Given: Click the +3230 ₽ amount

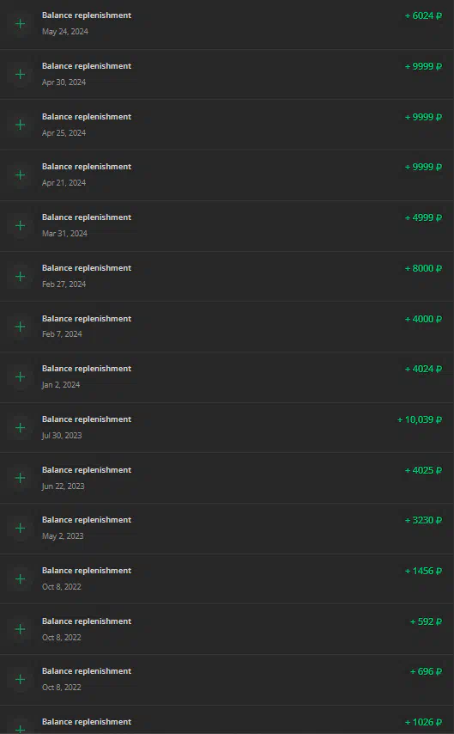Looking at the screenshot, I should coord(423,521).
